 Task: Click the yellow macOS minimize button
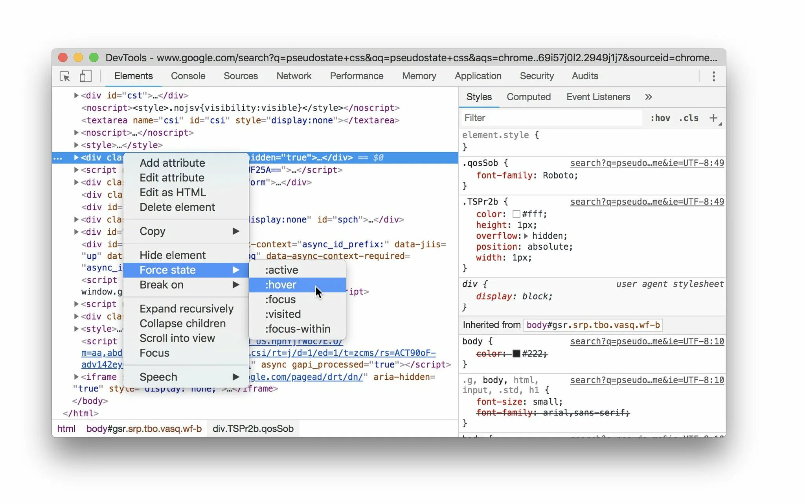click(78, 57)
